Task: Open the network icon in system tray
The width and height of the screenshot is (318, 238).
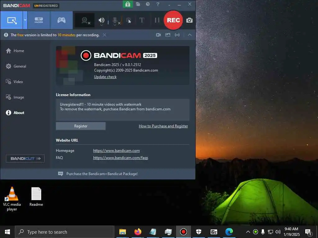Action: [x=270, y=232]
